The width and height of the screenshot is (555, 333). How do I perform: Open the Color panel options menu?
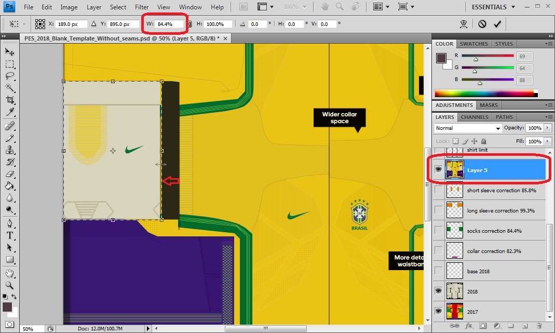(549, 44)
